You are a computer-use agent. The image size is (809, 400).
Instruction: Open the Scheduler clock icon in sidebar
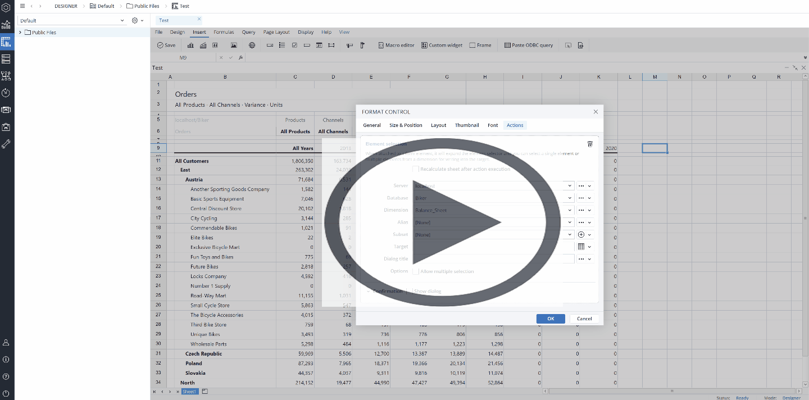tap(7, 93)
